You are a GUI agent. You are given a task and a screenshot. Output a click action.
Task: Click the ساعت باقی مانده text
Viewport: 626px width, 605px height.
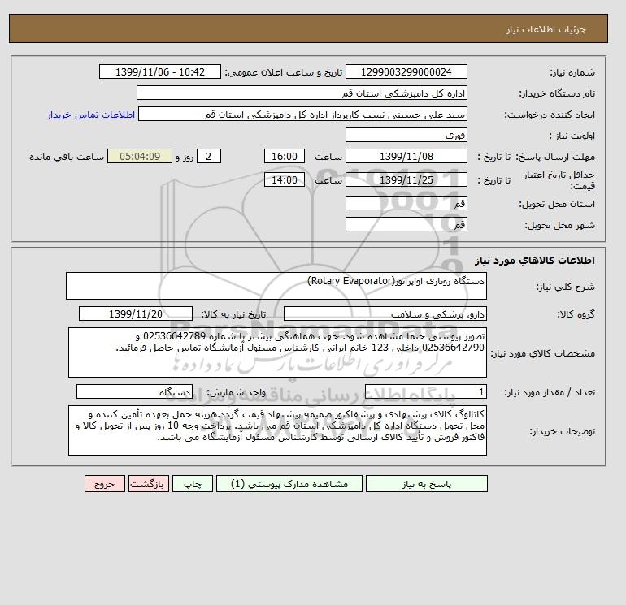pos(67,157)
